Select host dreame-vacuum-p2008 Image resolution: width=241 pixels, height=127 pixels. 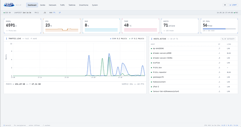click(193, 53)
